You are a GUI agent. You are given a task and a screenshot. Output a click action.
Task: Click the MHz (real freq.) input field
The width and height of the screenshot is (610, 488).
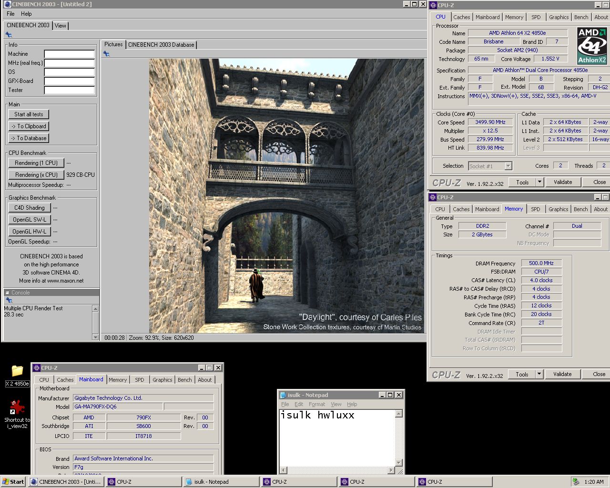[x=70, y=63]
